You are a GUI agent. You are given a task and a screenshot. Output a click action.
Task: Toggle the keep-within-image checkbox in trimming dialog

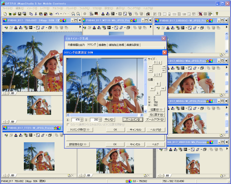click(68, 124)
